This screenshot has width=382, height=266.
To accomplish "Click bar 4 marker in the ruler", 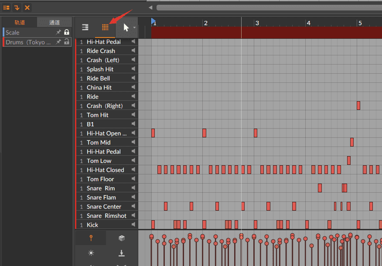I will click(x=308, y=23).
